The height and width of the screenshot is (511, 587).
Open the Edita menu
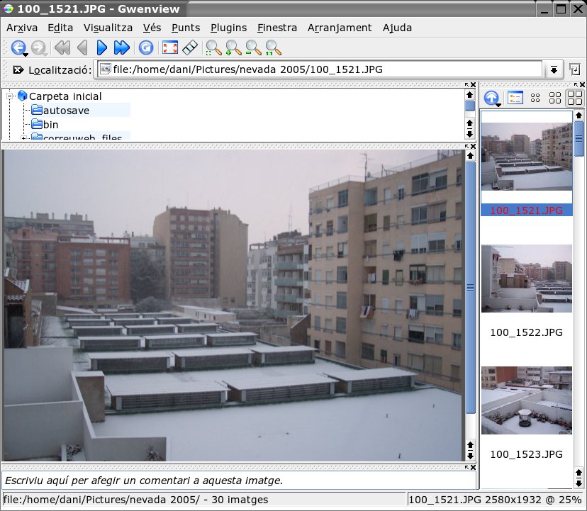pos(60,28)
